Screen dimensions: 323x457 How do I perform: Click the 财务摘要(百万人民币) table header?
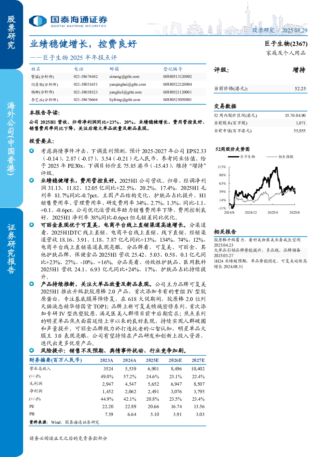pyautogui.click(x=56, y=360)
